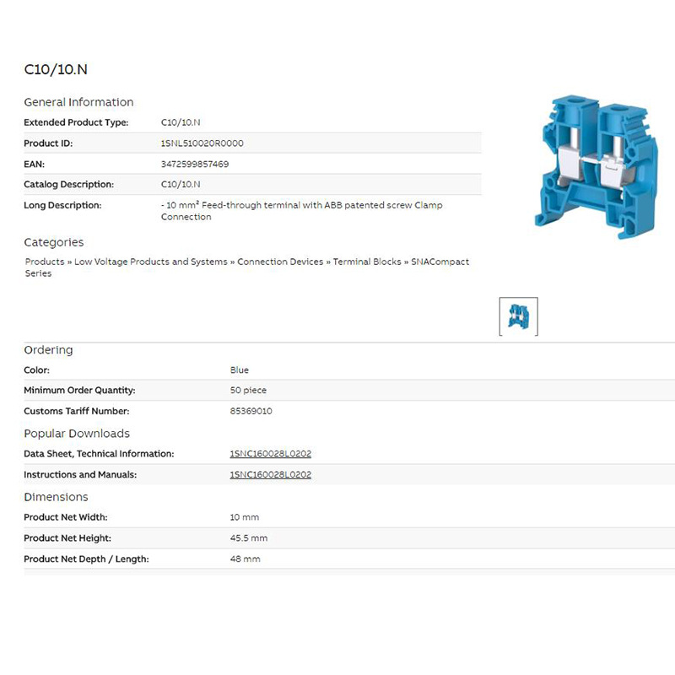Image resolution: width=675 pixels, height=675 pixels.
Task: Open the Products breadcrumb link
Action: point(45,262)
